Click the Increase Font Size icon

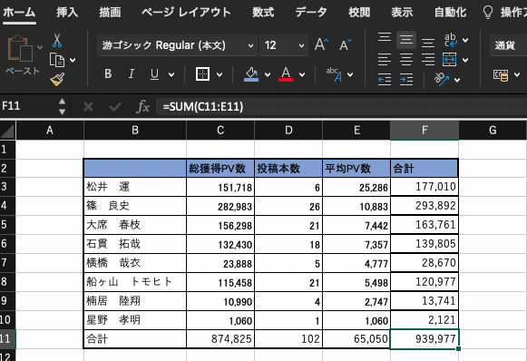321,44
